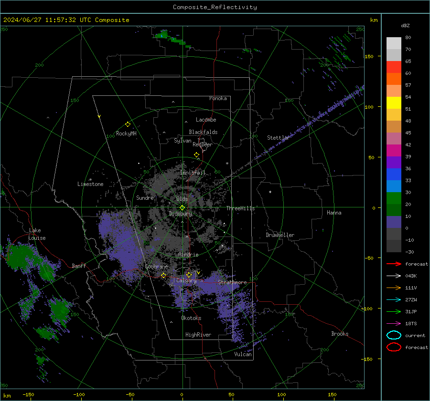Click the 33 dBZ blue color swatch
The height and width of the screenshot is (401, 430).
tap(394, 175)
